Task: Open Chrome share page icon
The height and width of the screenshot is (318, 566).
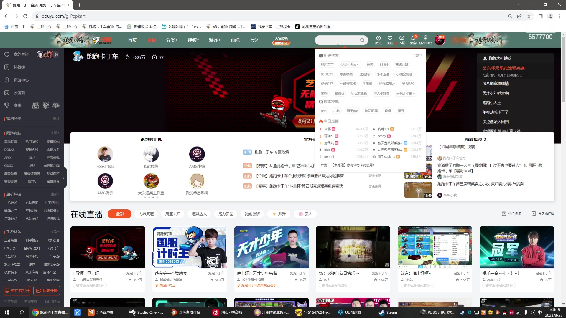Action: coord(519,16)
